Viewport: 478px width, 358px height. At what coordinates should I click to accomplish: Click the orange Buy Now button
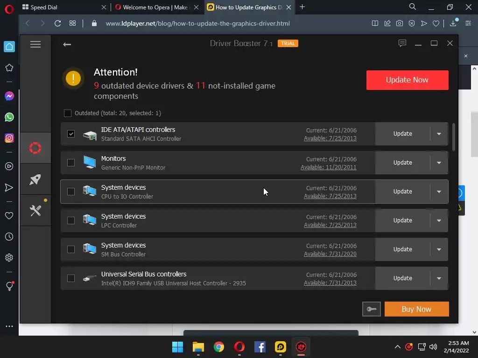pos(416,309)
